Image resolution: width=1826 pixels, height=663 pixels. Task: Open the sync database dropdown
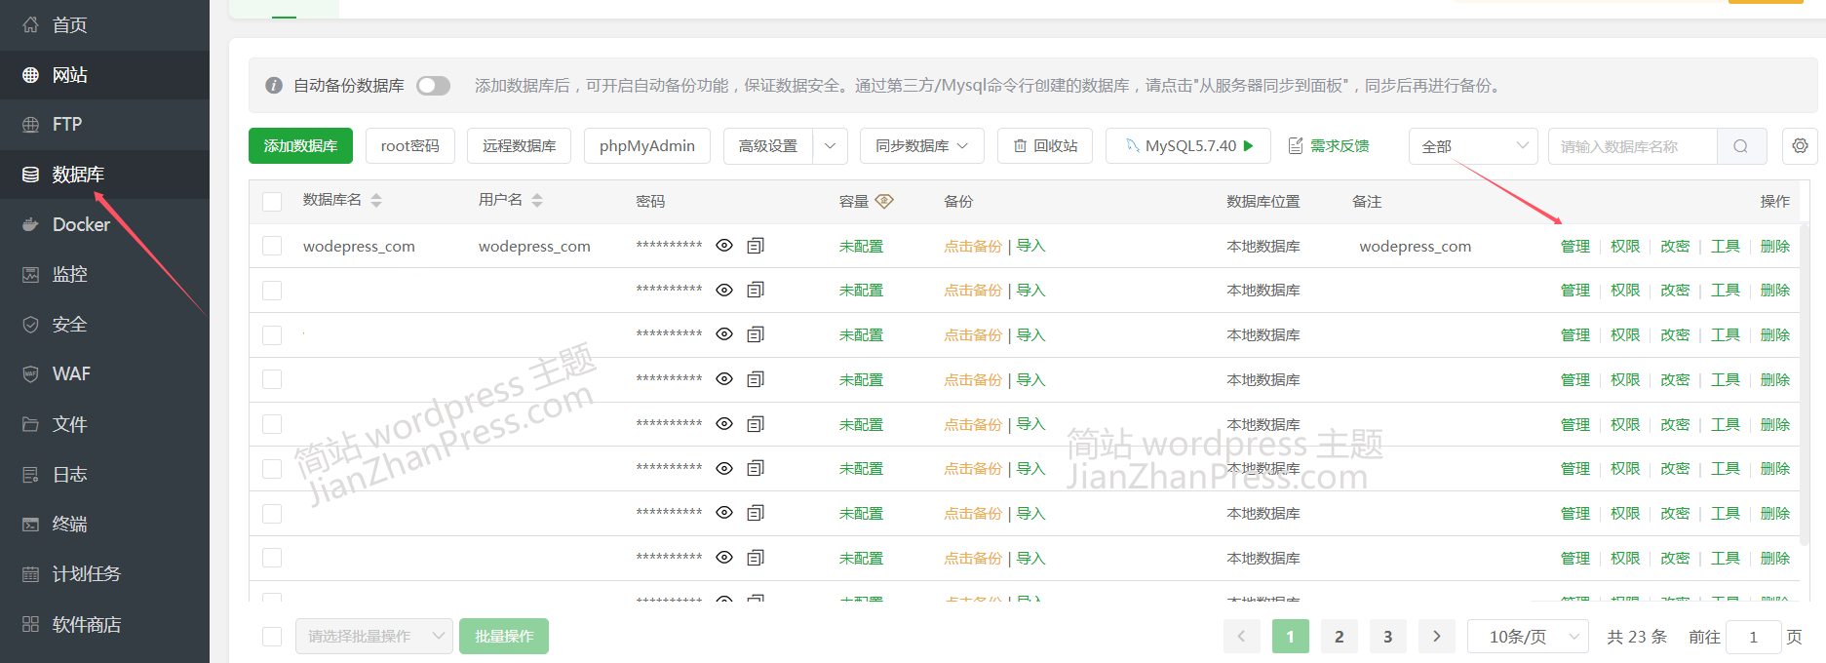point(921,146)
